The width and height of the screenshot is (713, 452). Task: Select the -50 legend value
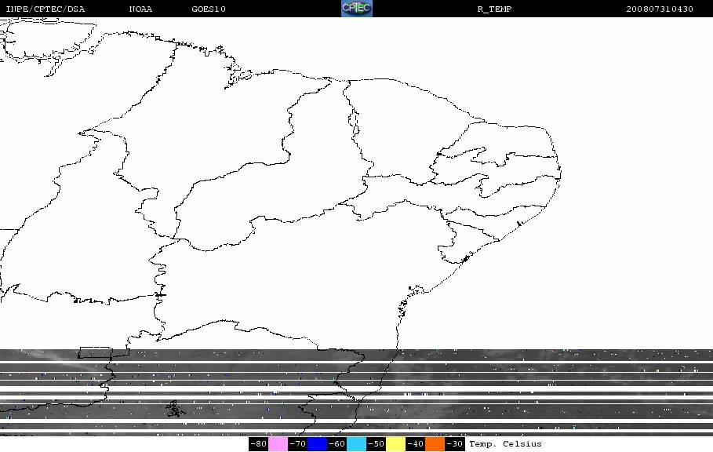pos(376,444)
